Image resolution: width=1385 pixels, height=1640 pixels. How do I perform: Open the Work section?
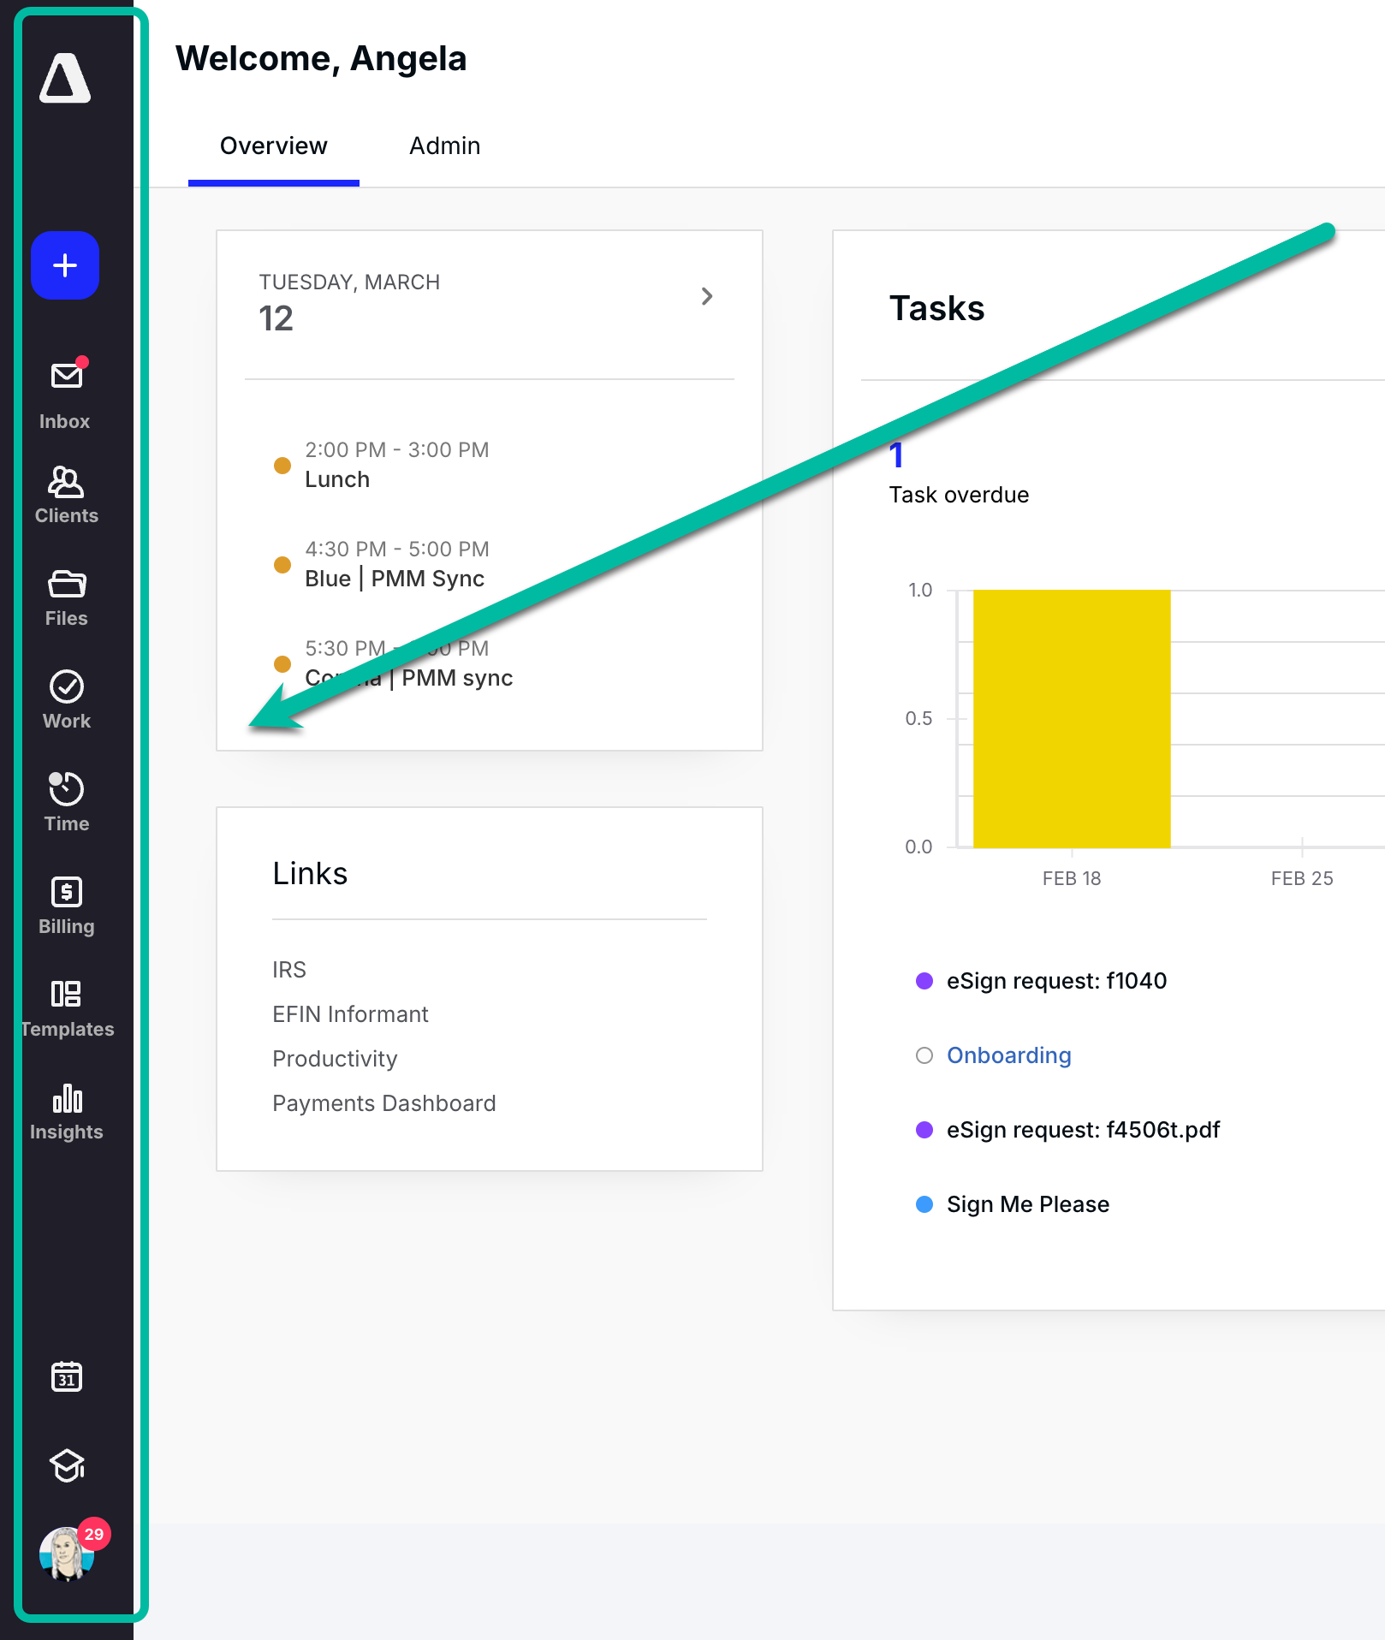[66, 700]
